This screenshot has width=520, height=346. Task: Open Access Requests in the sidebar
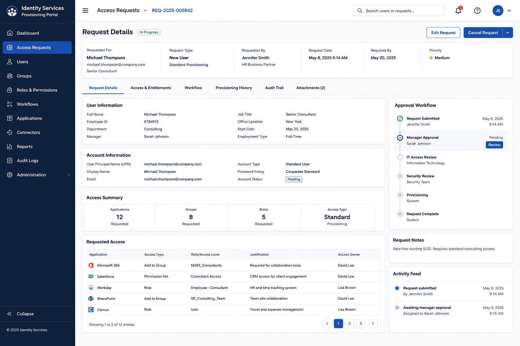pyautogui.click(x=37, y=48)
